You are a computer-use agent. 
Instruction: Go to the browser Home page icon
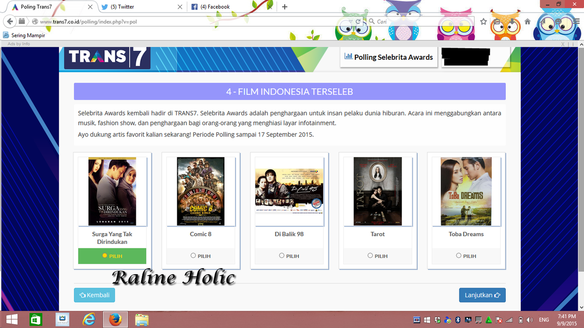coord(527,21)
